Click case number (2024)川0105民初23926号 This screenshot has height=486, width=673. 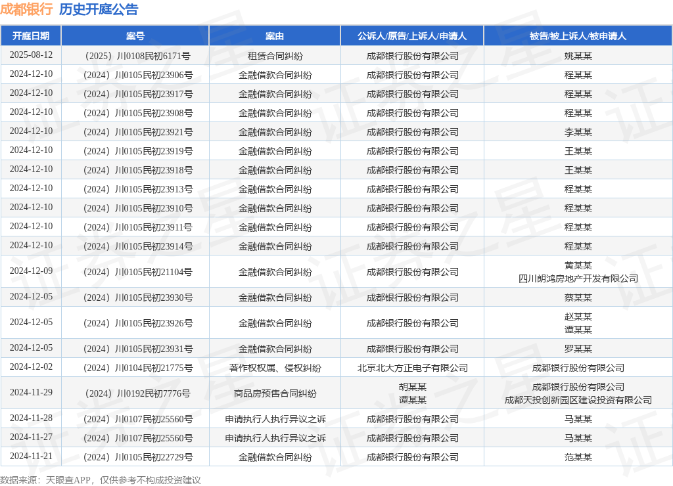tap(138, 323)
